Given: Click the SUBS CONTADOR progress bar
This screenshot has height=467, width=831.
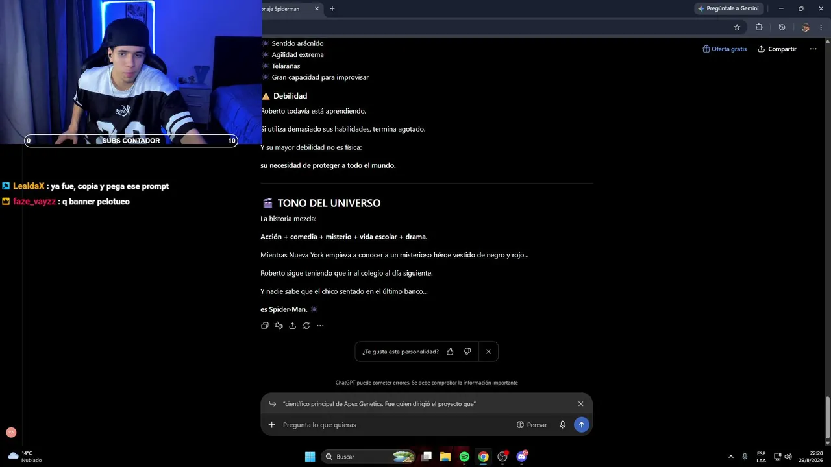Looking at the screenshot, I should click(131, 141).
